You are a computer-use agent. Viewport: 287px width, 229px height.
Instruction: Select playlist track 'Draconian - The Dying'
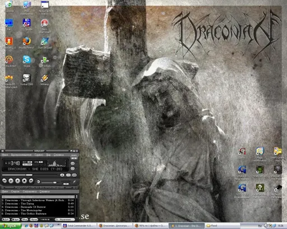click(38, 204)
